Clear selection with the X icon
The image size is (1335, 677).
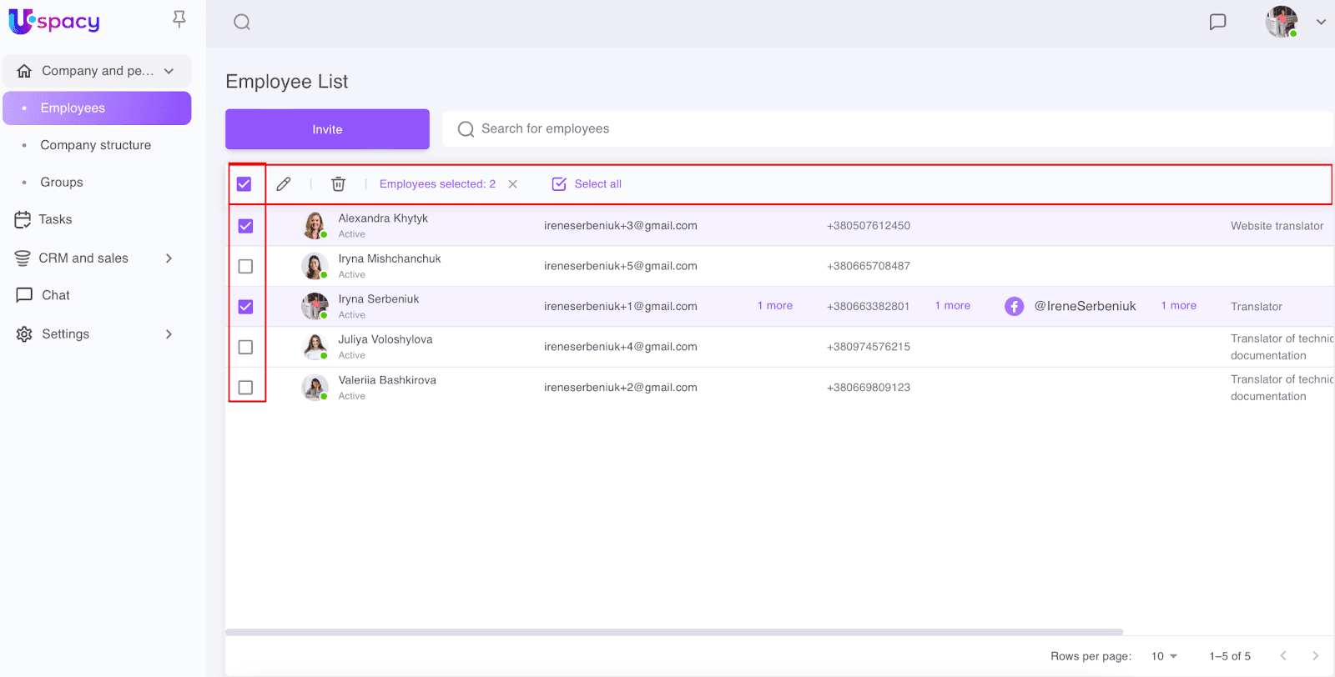[513, 184]
